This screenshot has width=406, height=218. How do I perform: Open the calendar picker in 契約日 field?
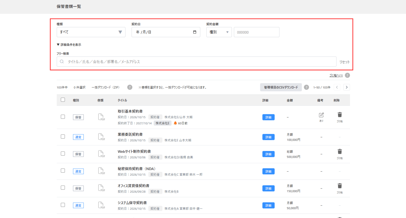[195, 32]
